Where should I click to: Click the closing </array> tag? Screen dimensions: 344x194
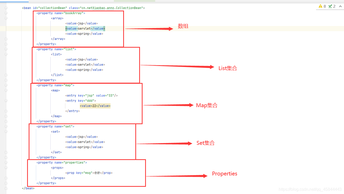click(58, 39)
